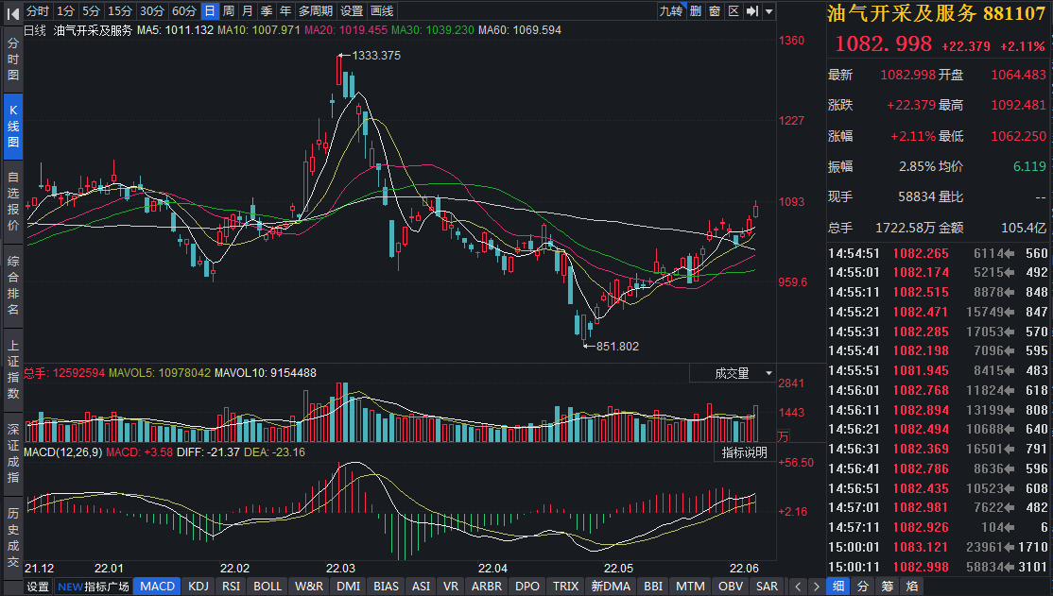The width and height of the screenshot is (1053, 596).
Task: Open the 成交量 volume indicator dropdown
Action: (739, 374)
